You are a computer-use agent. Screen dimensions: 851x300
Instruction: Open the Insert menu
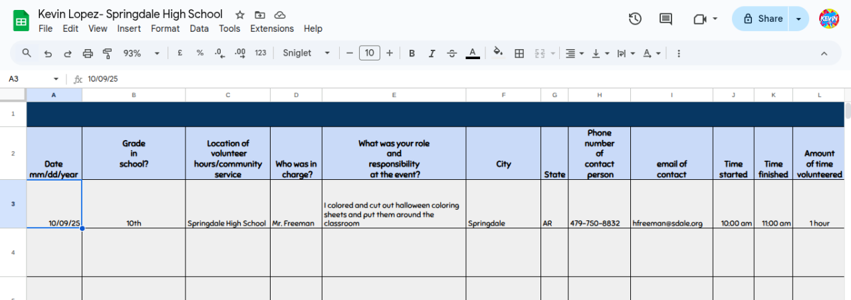[129, 29]
